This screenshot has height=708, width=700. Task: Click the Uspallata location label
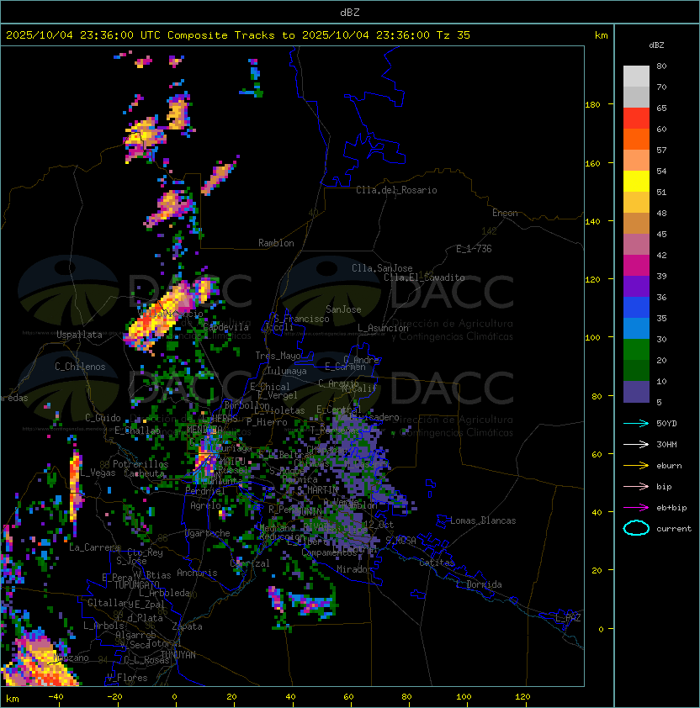pyautogui.click(x=79, y=335)
